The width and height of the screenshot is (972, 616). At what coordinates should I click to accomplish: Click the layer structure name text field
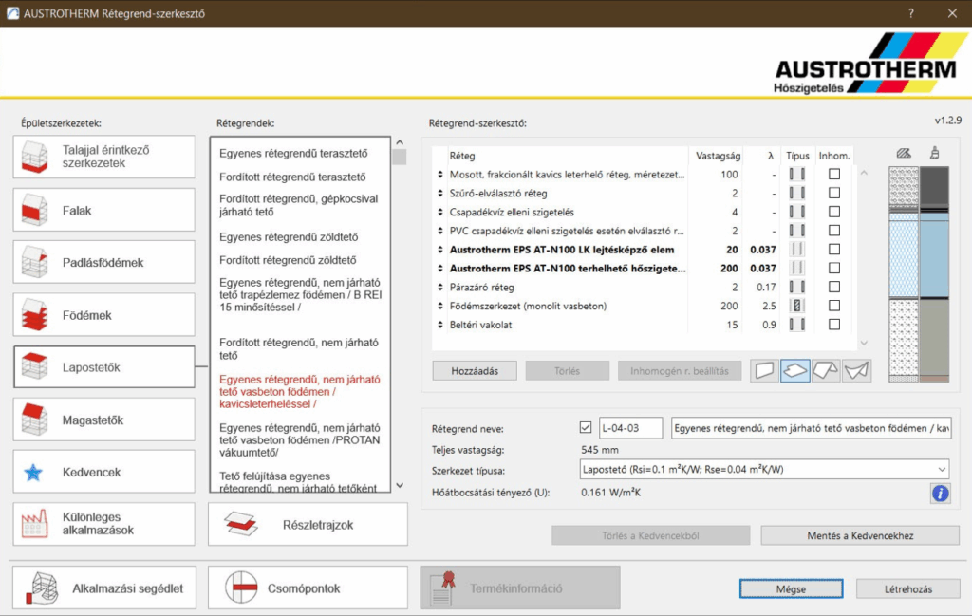[812, 428]
